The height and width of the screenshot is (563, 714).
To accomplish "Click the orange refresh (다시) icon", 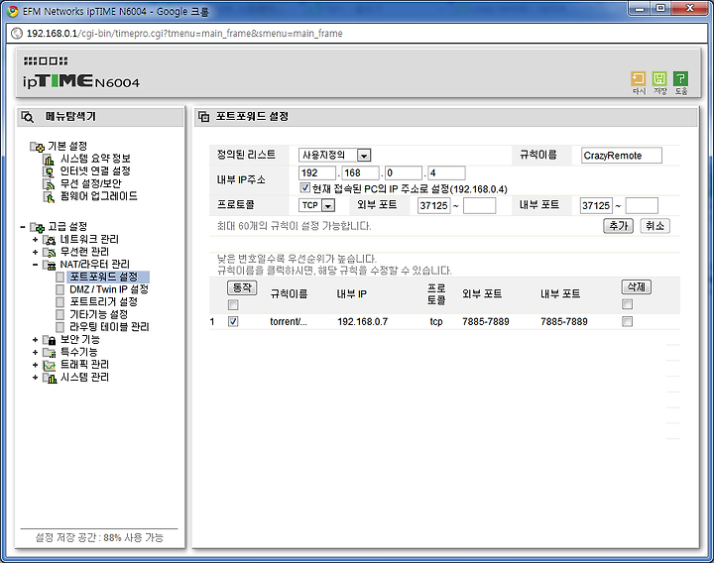I will tap(638, 78).
